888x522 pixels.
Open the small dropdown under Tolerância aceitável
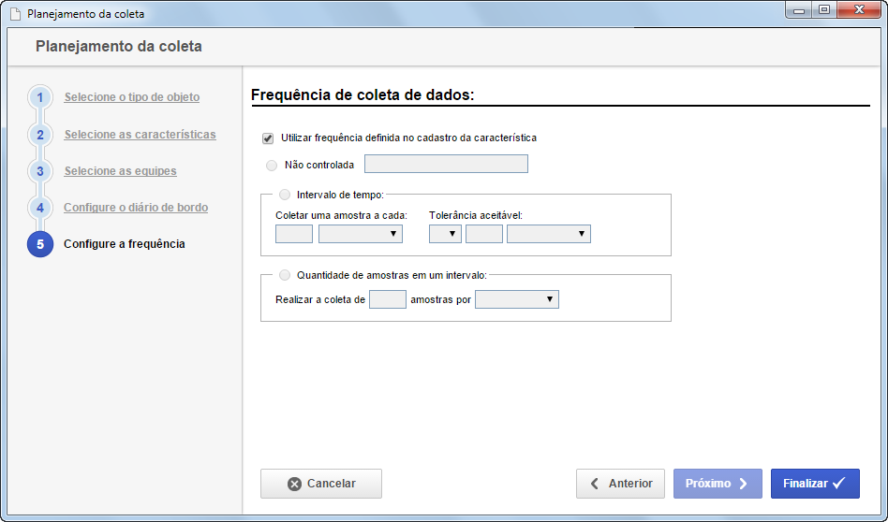445,234
